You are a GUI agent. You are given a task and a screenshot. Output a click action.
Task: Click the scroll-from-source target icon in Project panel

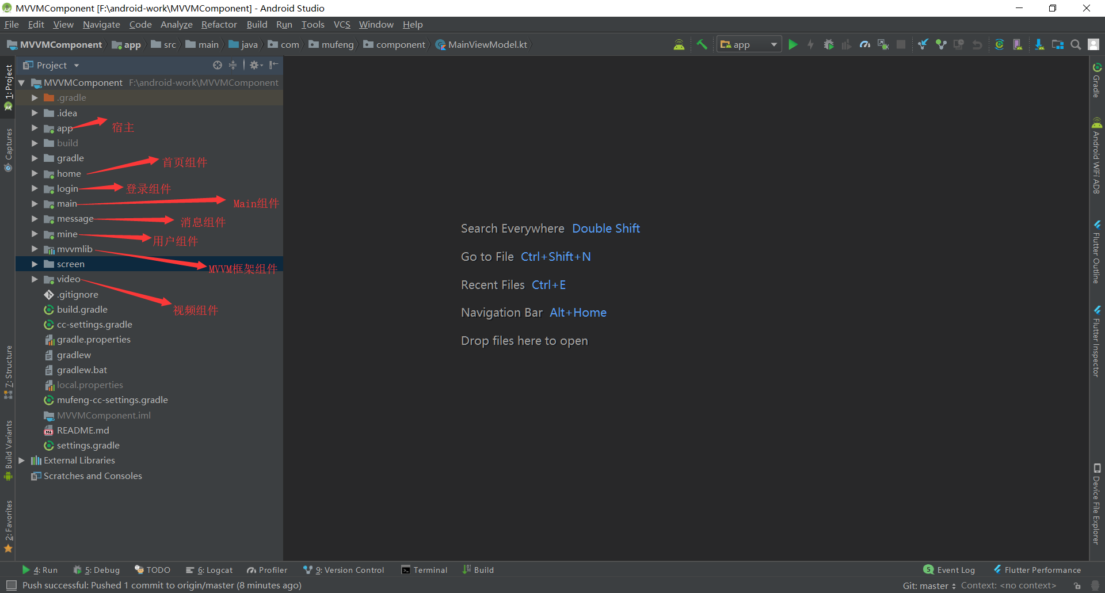pos(217,65)
